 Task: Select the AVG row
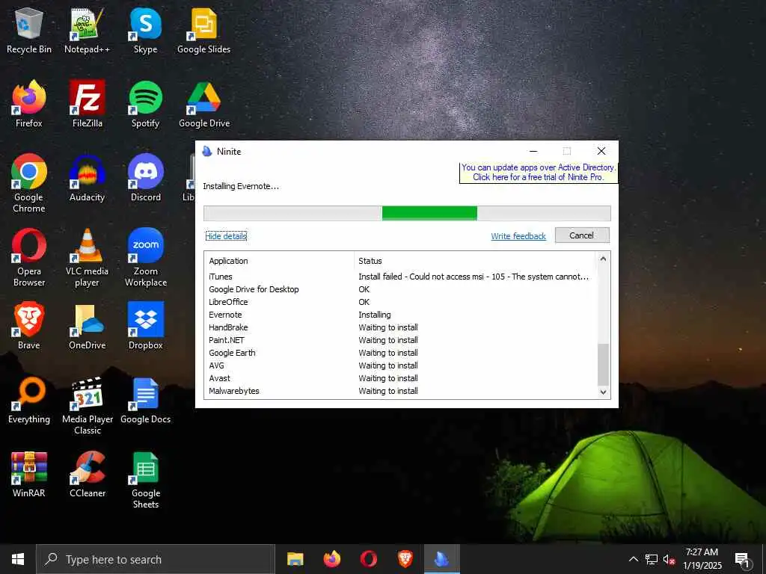[x=401, y=365]
